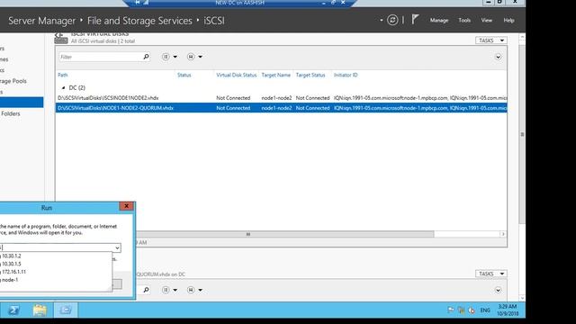Screen dimensions: 576x324
Task: Switch to Server Manager taskbar button
Action: [x=66, y=310]
